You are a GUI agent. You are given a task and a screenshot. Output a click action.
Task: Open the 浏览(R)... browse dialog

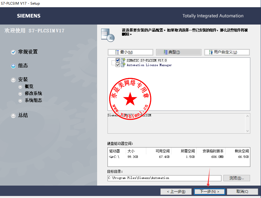coord(236,178)
